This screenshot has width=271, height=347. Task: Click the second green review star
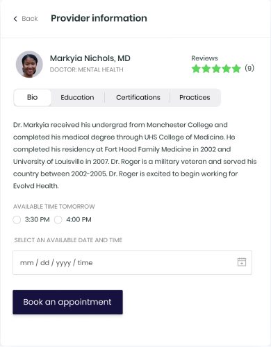tap(206, 69)
